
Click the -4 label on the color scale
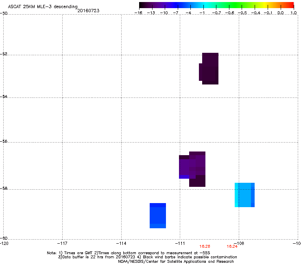[188, 13]
